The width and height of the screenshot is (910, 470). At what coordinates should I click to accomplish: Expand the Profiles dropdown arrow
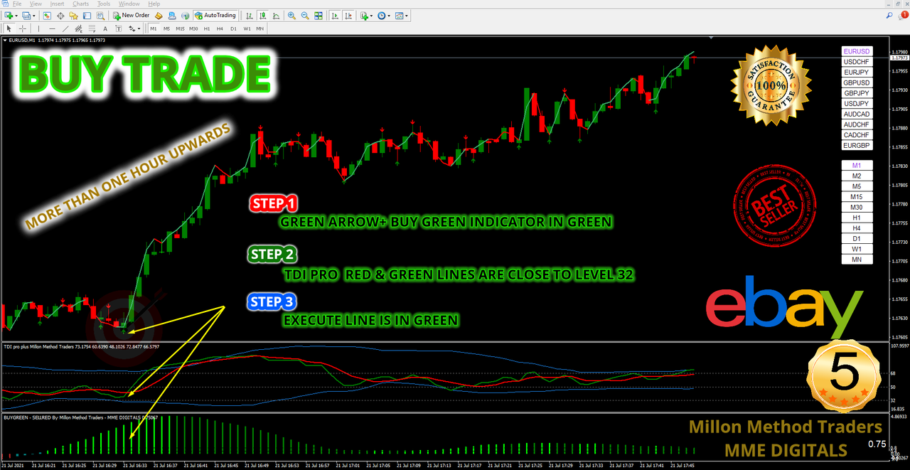pyautogui.click(x=34, y=16)
